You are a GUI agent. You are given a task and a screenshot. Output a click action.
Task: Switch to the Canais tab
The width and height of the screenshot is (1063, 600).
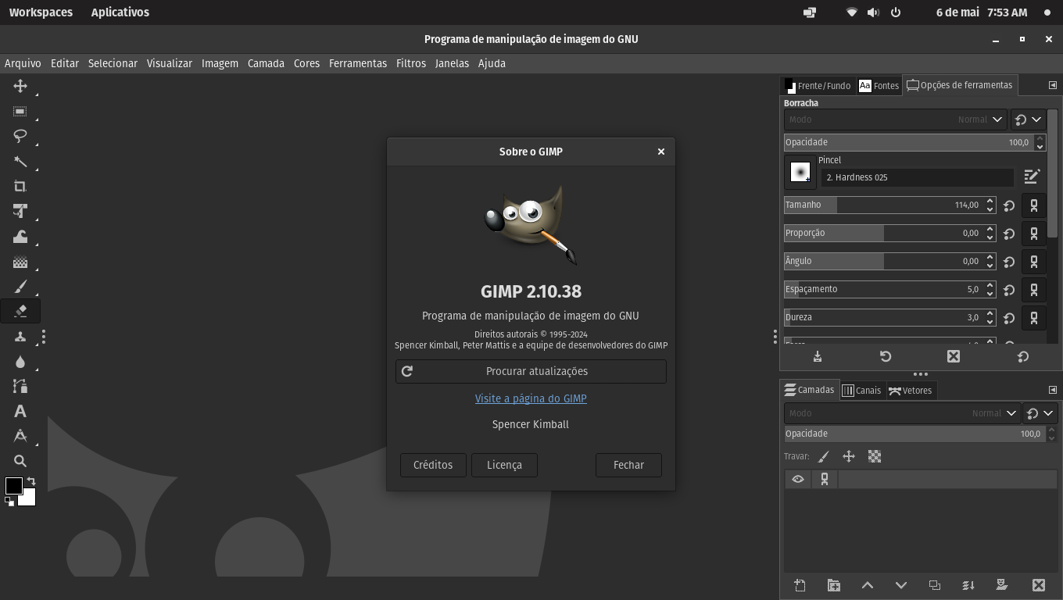point(862,390)
